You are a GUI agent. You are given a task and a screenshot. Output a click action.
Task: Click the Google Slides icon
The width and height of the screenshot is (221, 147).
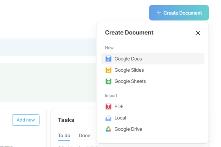coord(108,70)
